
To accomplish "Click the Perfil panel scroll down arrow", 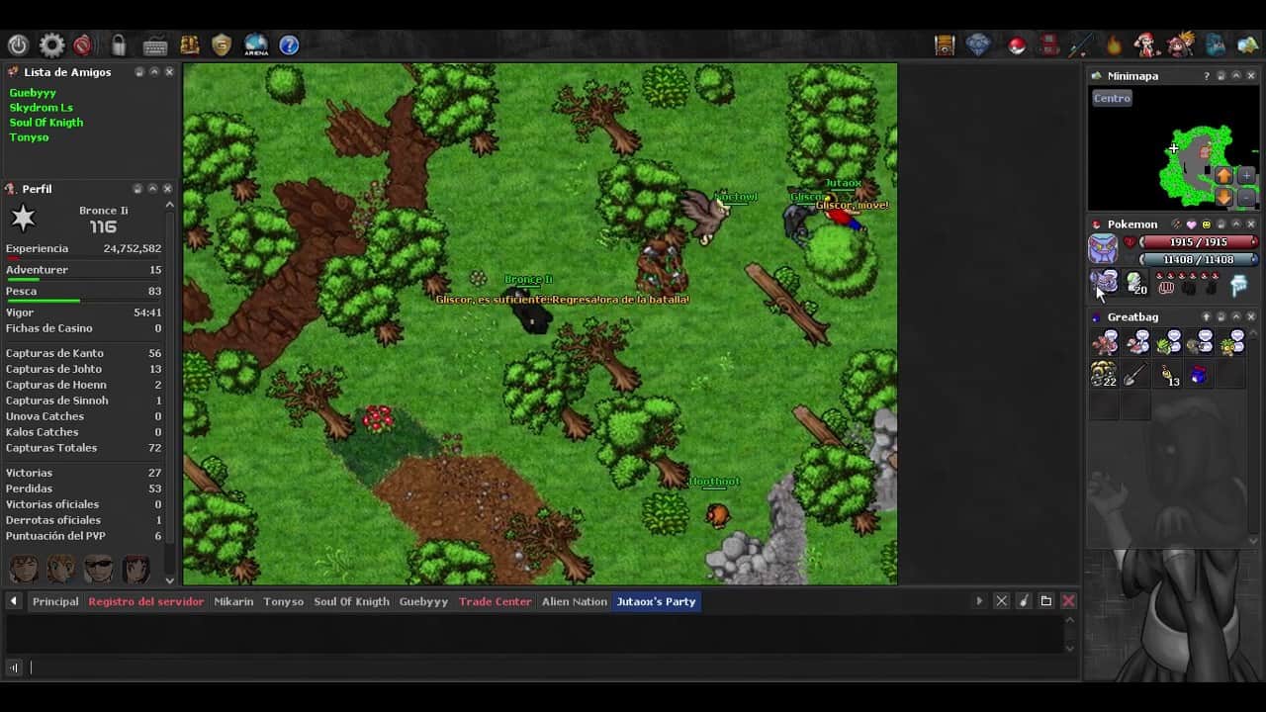I will pyautogui.click(x=169, y=580).
